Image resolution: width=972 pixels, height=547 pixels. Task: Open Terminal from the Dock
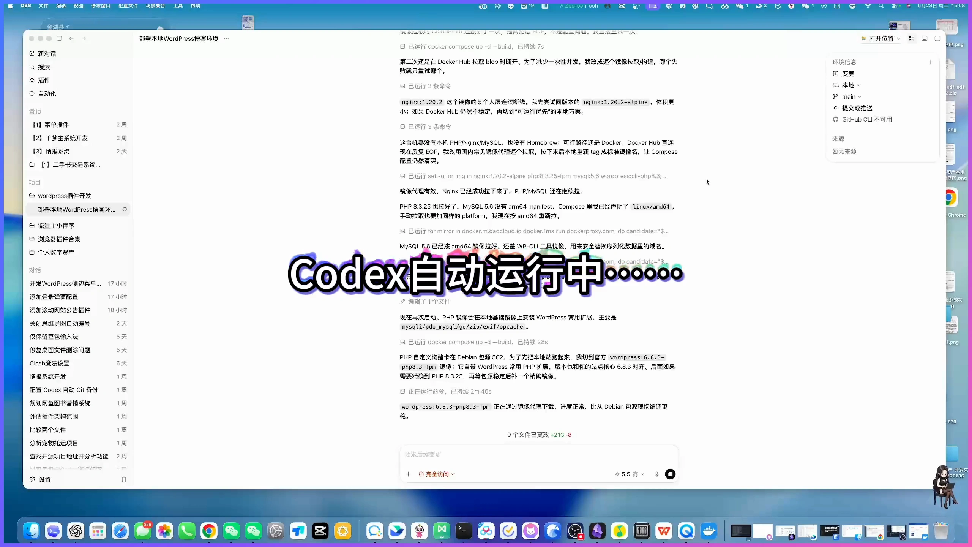click(x=464, y=531)
